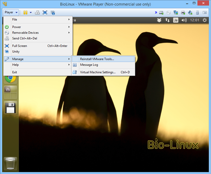Click the Send Ctrl+Alt+Del toolbar icon
The image size is (211, 174).
[x=37, y=13]
